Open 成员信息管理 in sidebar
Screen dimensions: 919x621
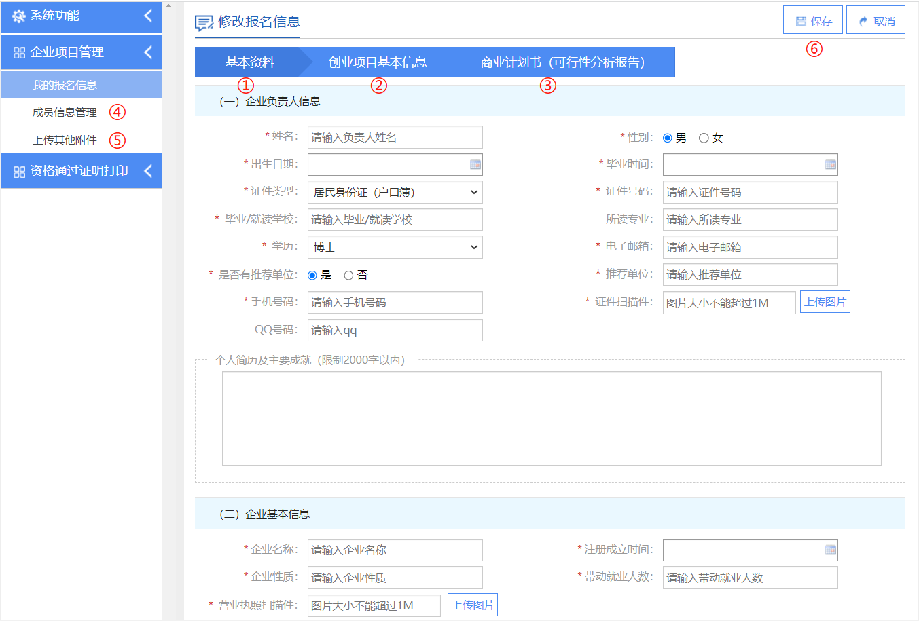(65, 112)
